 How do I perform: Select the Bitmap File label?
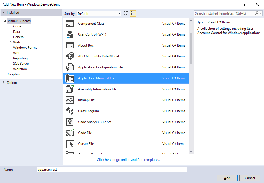coord(86,100)
